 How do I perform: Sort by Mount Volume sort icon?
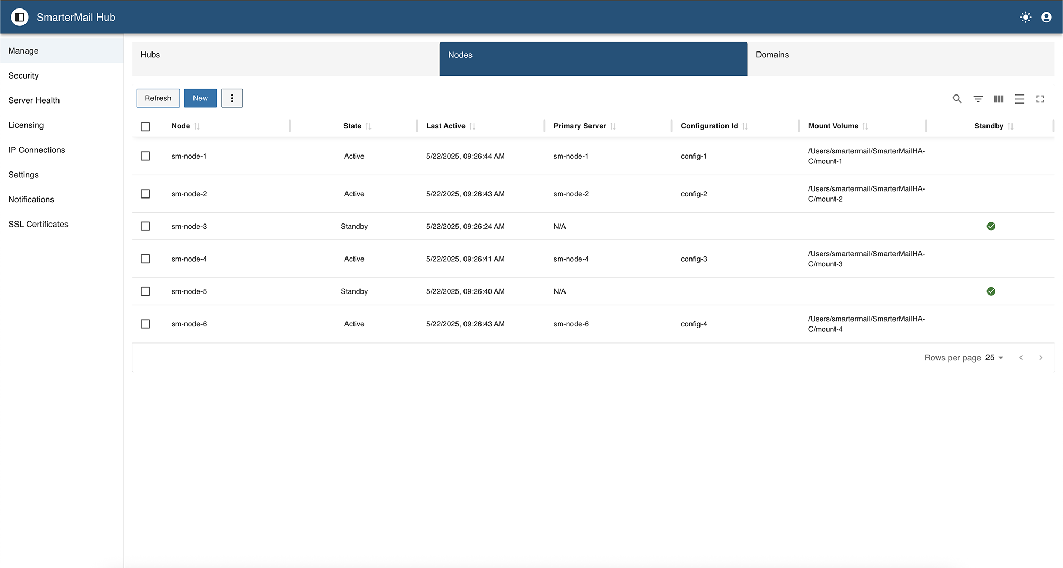pos(866,126)
